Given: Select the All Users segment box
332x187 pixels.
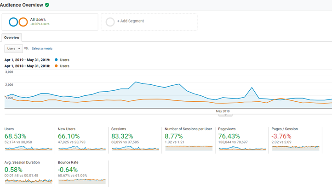Looking at the screenshot, I should tap(50, 22).
